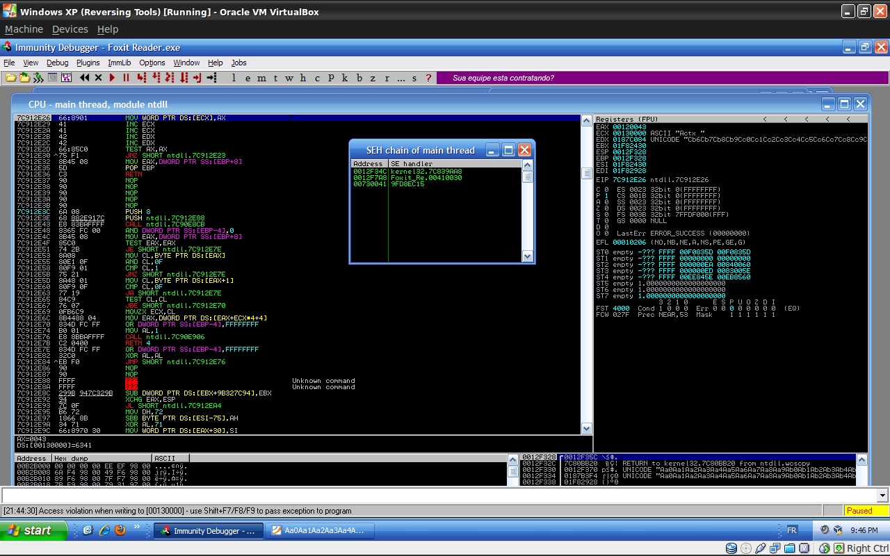The height and width of the screenshot is (556, 890).
Task: Click the Trace into icon
Action: pos(170,77)
